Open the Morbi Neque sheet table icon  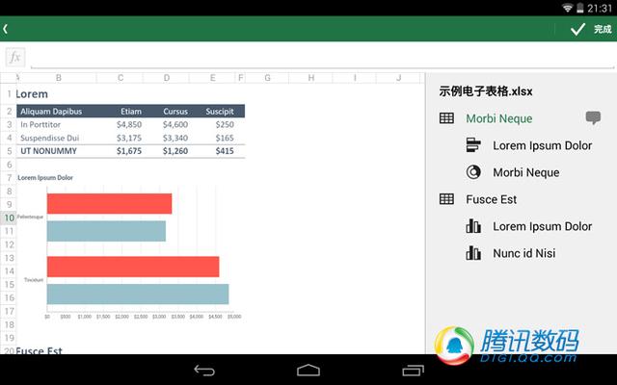click(446, 118)
